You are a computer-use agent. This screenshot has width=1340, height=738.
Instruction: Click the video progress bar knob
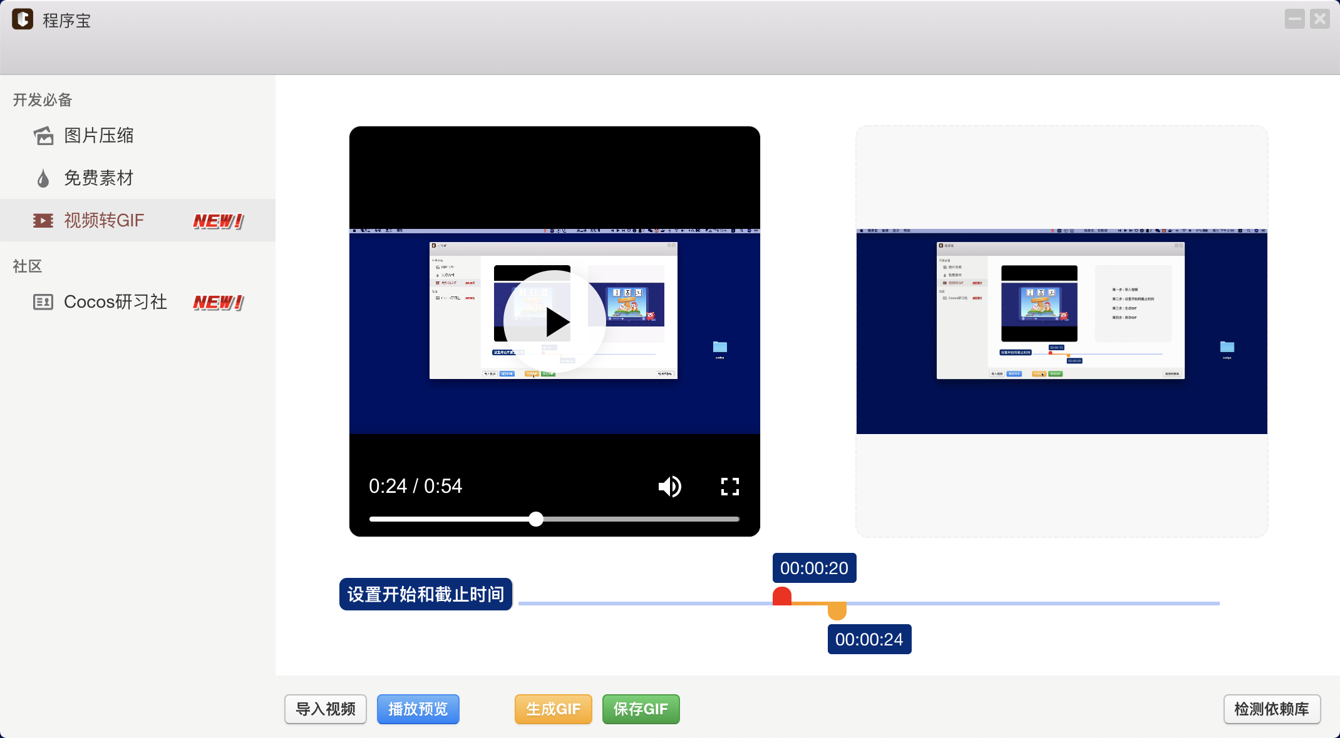tap(536, 519)
